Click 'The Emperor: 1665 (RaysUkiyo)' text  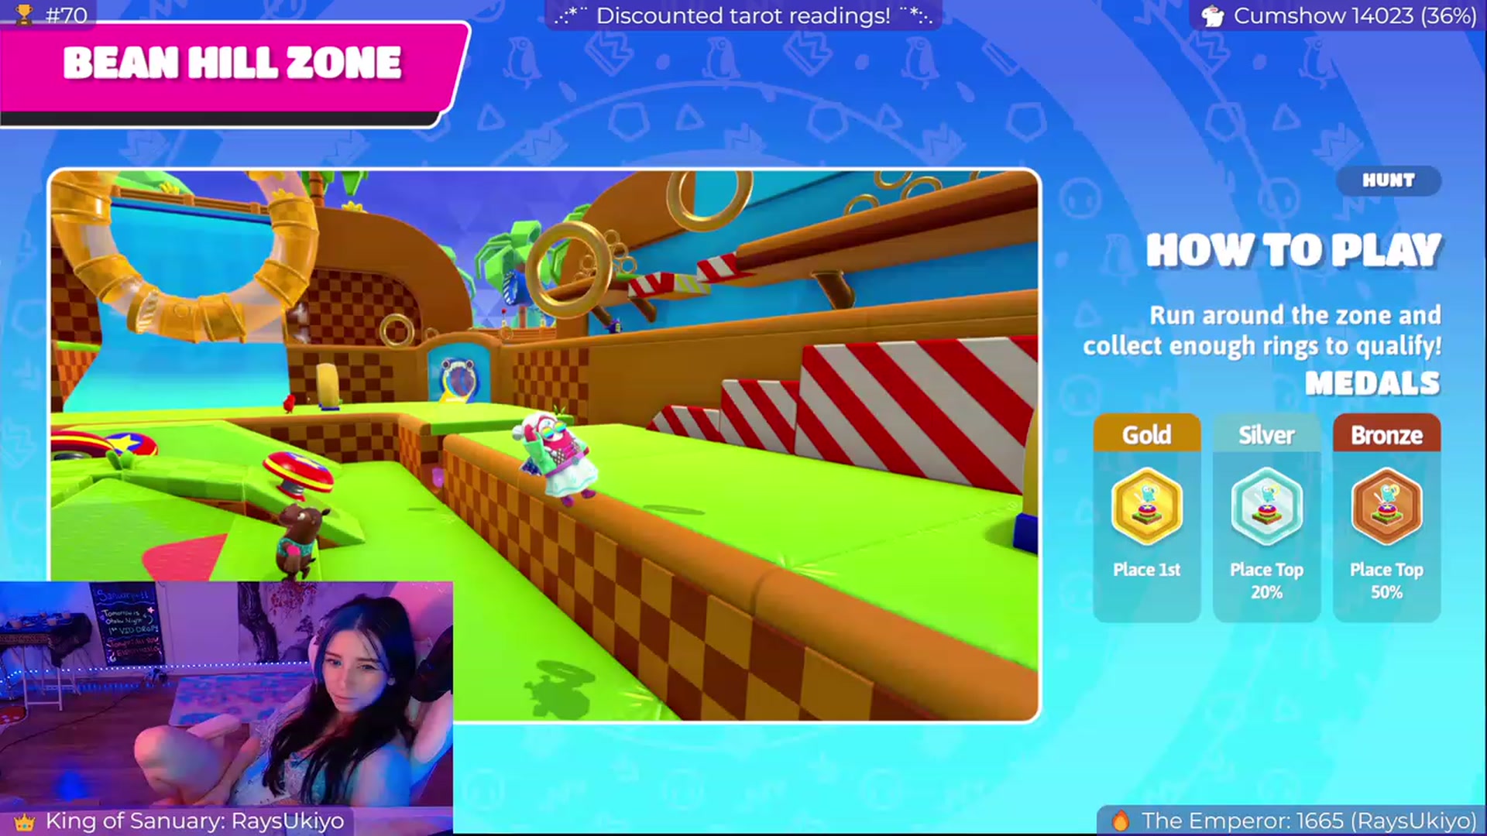point(1309,821)
